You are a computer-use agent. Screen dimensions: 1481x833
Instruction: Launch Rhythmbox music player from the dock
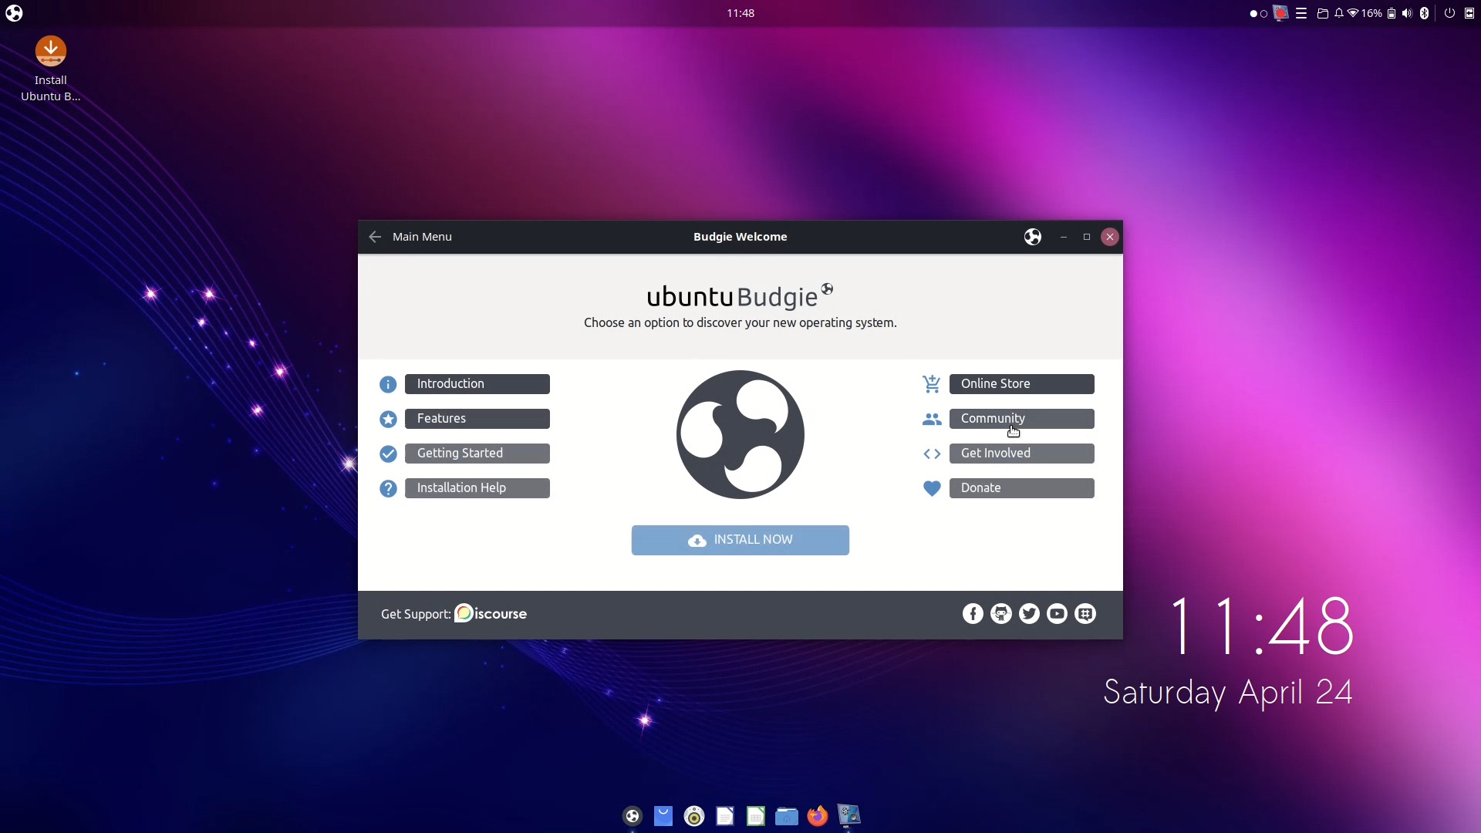694,816
